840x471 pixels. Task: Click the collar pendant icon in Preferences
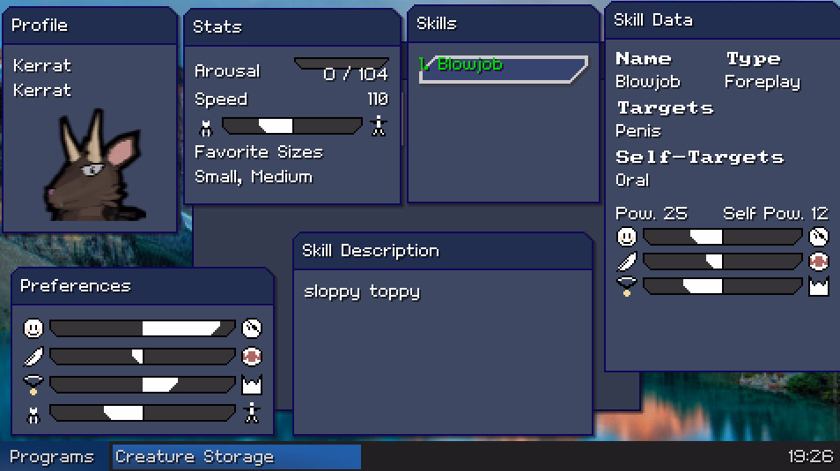(33, 385)
